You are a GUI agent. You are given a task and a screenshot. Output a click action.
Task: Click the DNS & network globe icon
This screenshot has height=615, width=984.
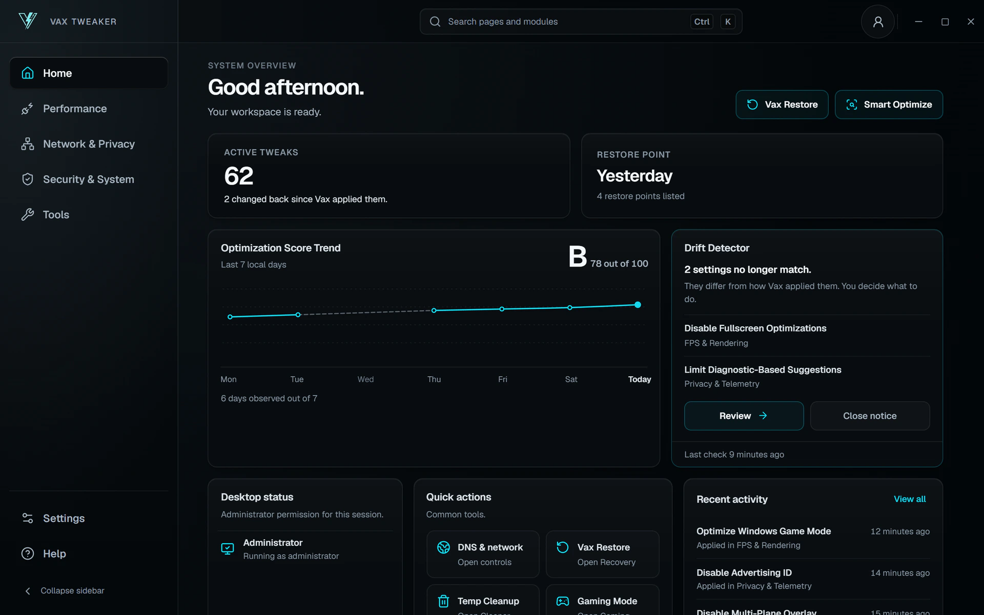443,547
